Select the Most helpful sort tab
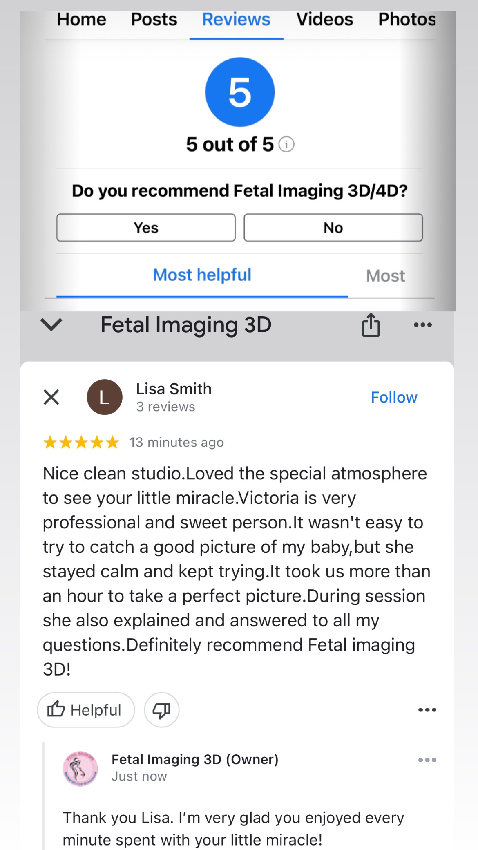The image size is (478, 850). click(202, 275)
